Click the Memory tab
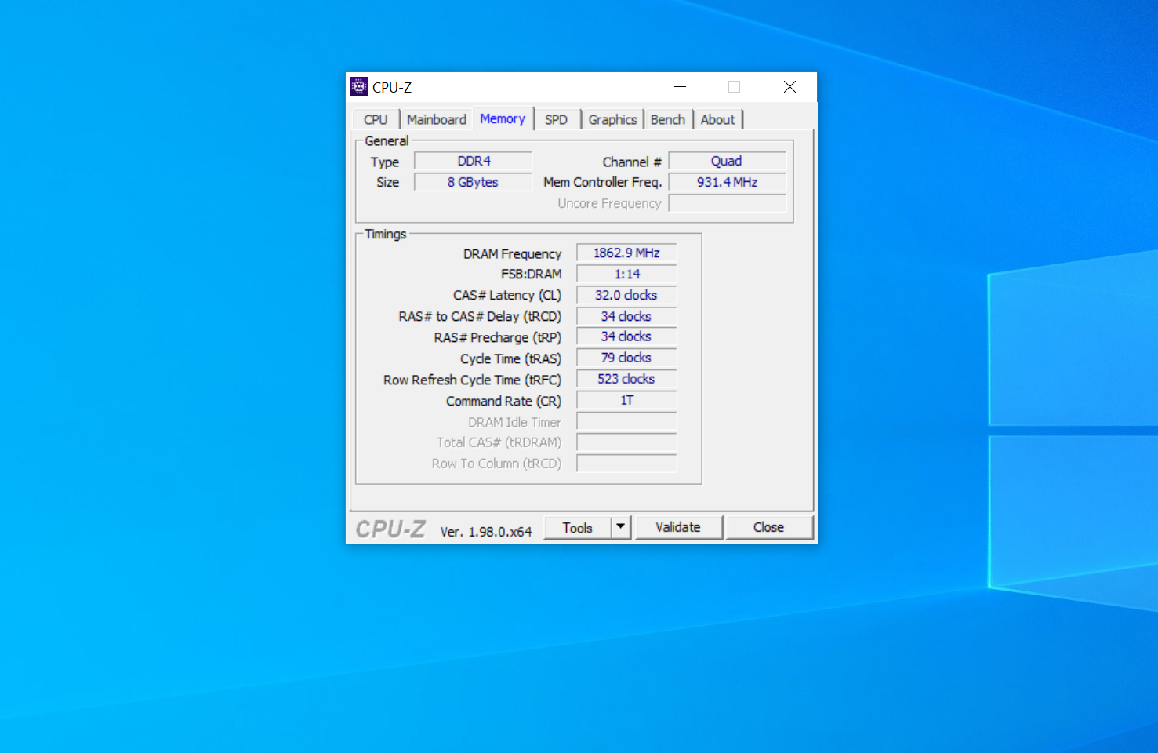Screen dimensions: 1158x753 tap(503, 119)
